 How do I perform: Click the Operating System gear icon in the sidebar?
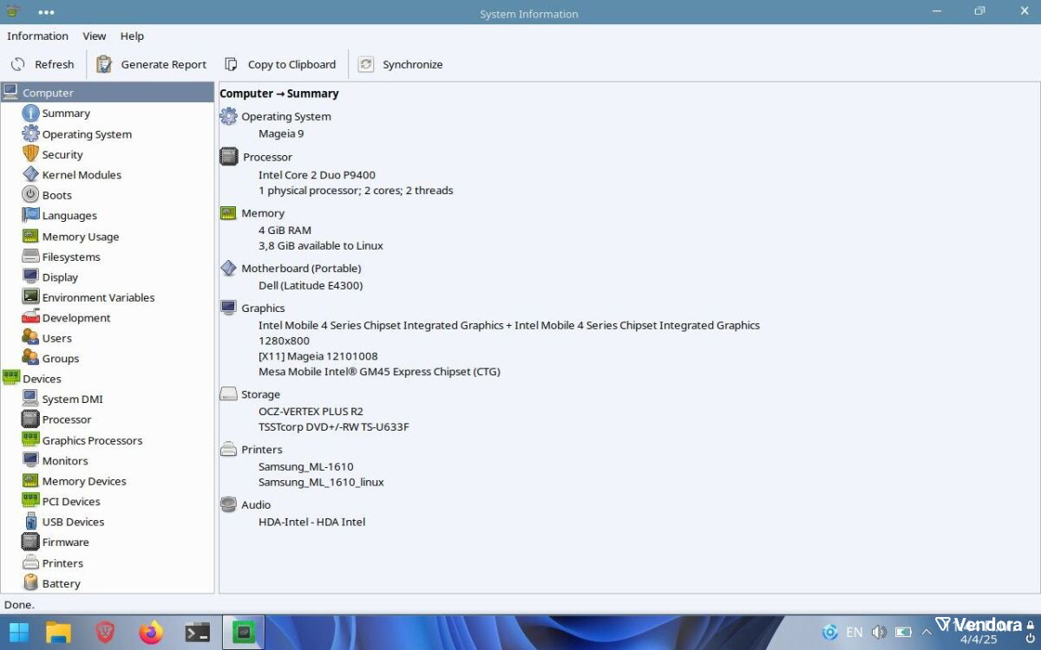coord(30,133)
